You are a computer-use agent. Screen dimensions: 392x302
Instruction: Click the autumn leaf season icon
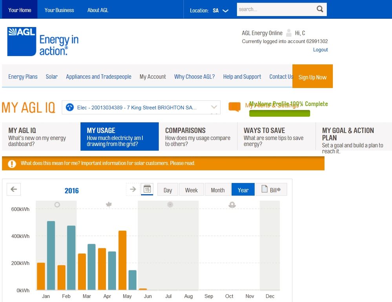point(109,205)
